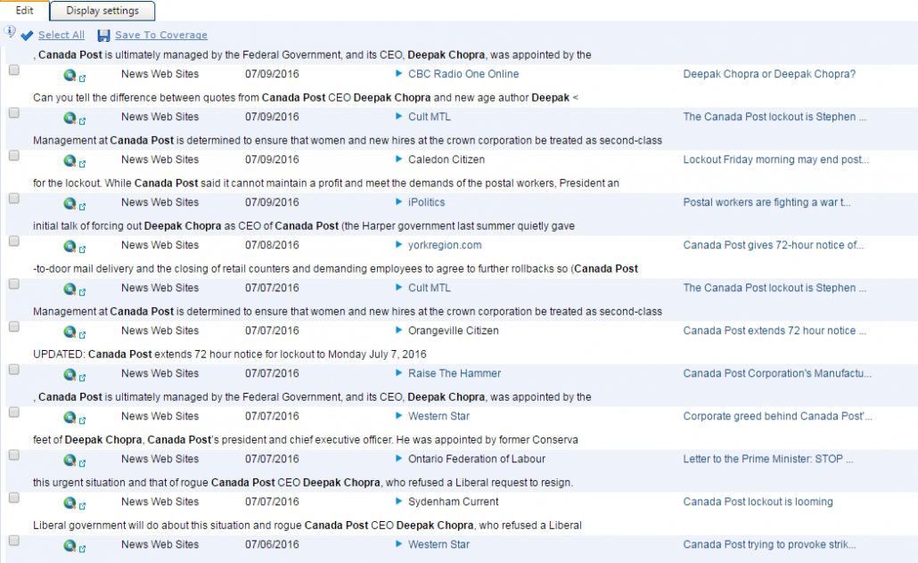Open external link icon in Western Star 07/07/2016 row
This screenshot has height=563, width=918.
[83, 420]
